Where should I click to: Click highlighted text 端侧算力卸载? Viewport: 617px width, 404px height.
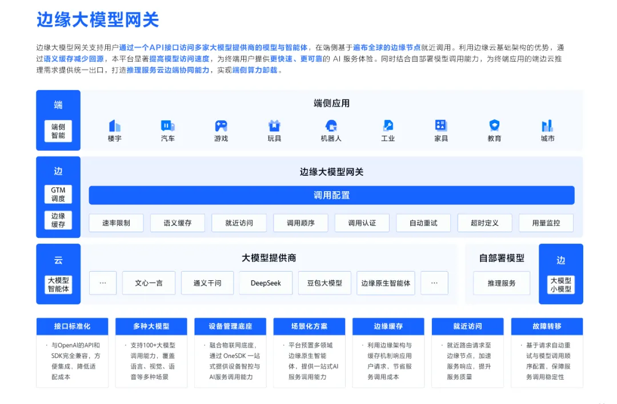click(x=255, y=70)
